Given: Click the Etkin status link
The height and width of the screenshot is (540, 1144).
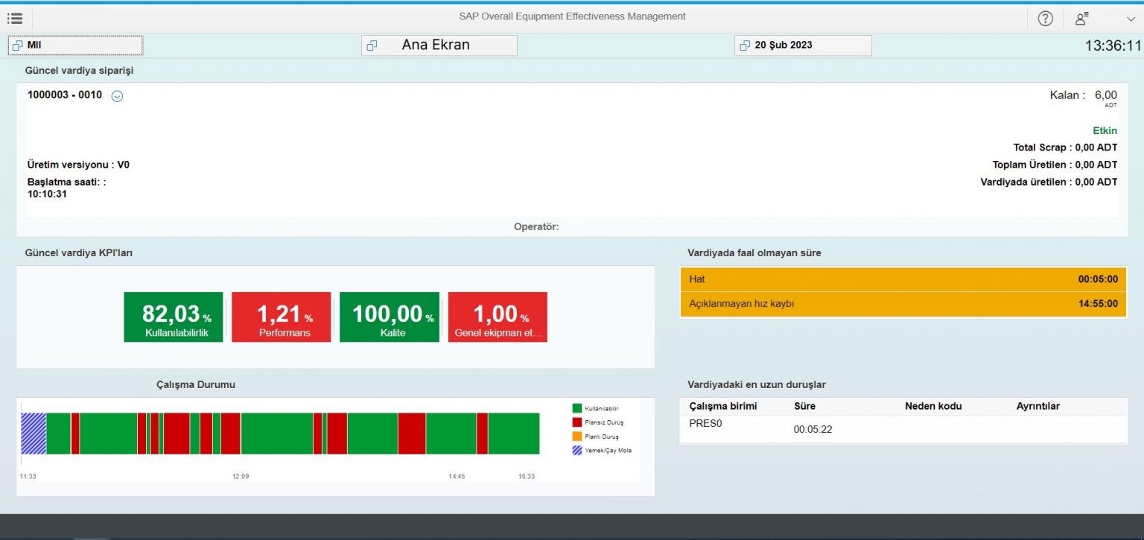Looking at the screenshot, I should pyautogui.click(x=1105, y=130).
